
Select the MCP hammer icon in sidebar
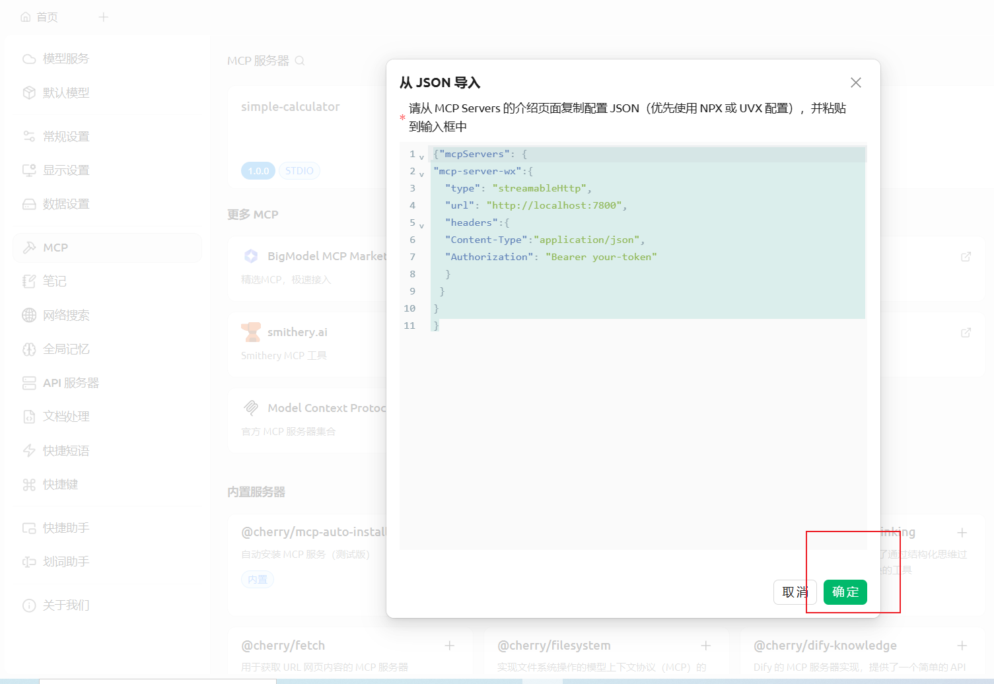(29, 248)
